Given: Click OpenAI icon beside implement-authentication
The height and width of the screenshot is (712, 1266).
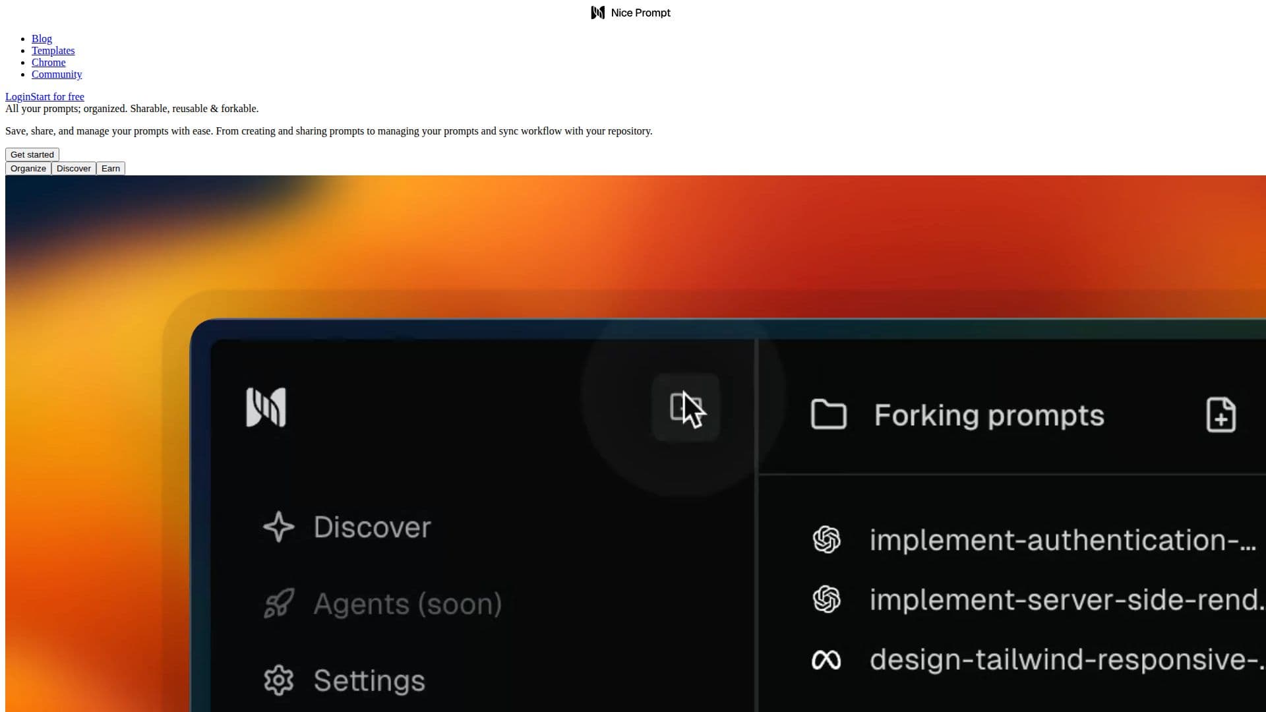Looking at the screenshot, I should pos(826,540).
